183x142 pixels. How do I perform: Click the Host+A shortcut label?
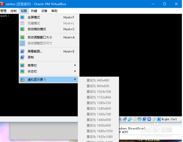pyautogui.click(x=69, y=37)
